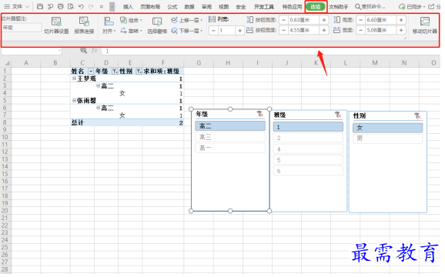Click the button height field 0.63厘米

tap(303, 20)
